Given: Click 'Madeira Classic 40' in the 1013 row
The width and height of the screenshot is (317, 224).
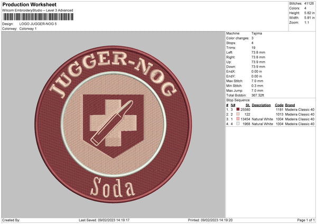Looking at the screenshot, I should pos(300,114).
